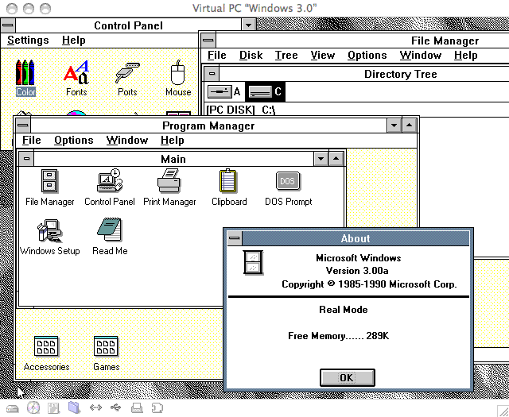The image size is (509, 417).
Task: Open File menu in File Manager
Action: 217,55
